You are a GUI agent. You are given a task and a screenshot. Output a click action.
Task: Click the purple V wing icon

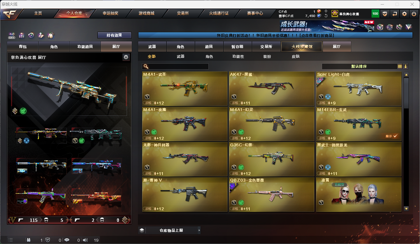point(408,27)
